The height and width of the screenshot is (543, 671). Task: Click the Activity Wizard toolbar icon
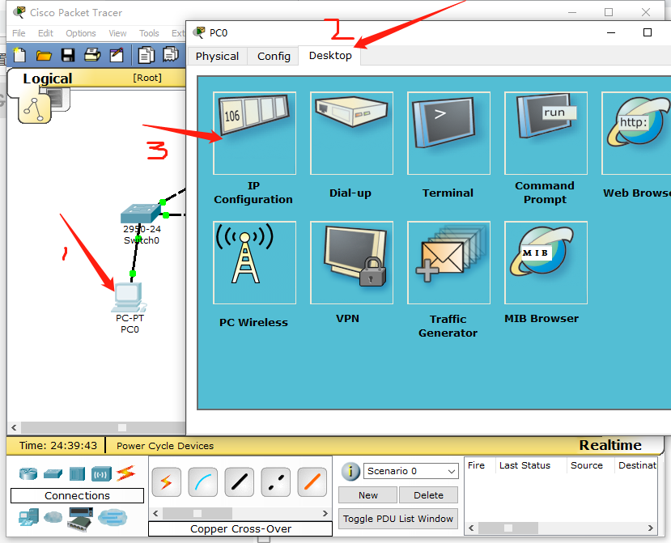pos(117,55)
